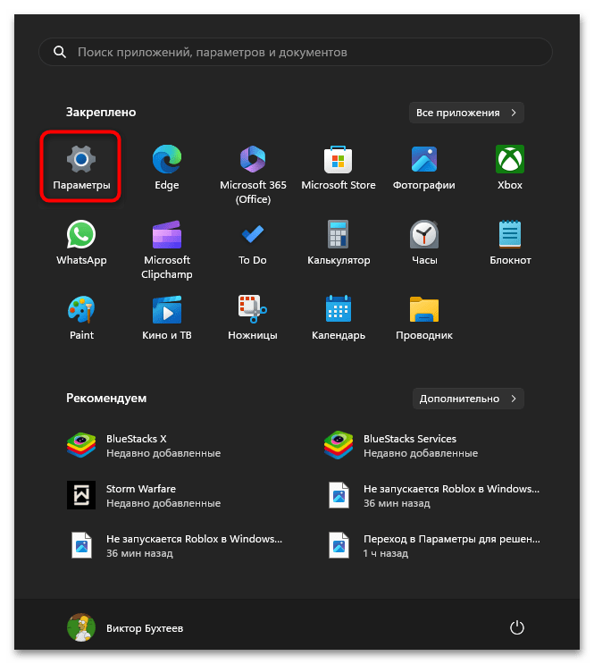The image size is (594, 664).
Task: Open the Кино и ТВ app
Action: tap(167, 317)
